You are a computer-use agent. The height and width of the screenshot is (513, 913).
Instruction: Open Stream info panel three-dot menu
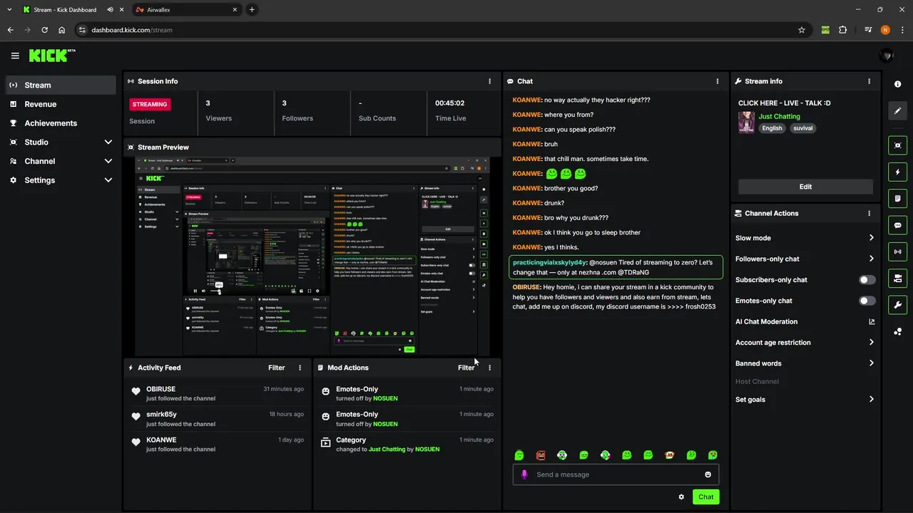[x=869, y=81]
